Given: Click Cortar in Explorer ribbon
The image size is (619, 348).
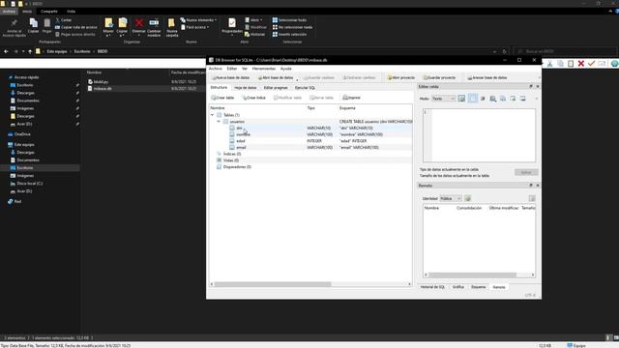Looking at the screenshot, I should tap(64, 20).
